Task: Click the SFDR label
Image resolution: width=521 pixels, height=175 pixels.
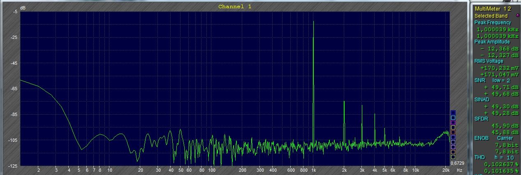Action: [481, 119]
